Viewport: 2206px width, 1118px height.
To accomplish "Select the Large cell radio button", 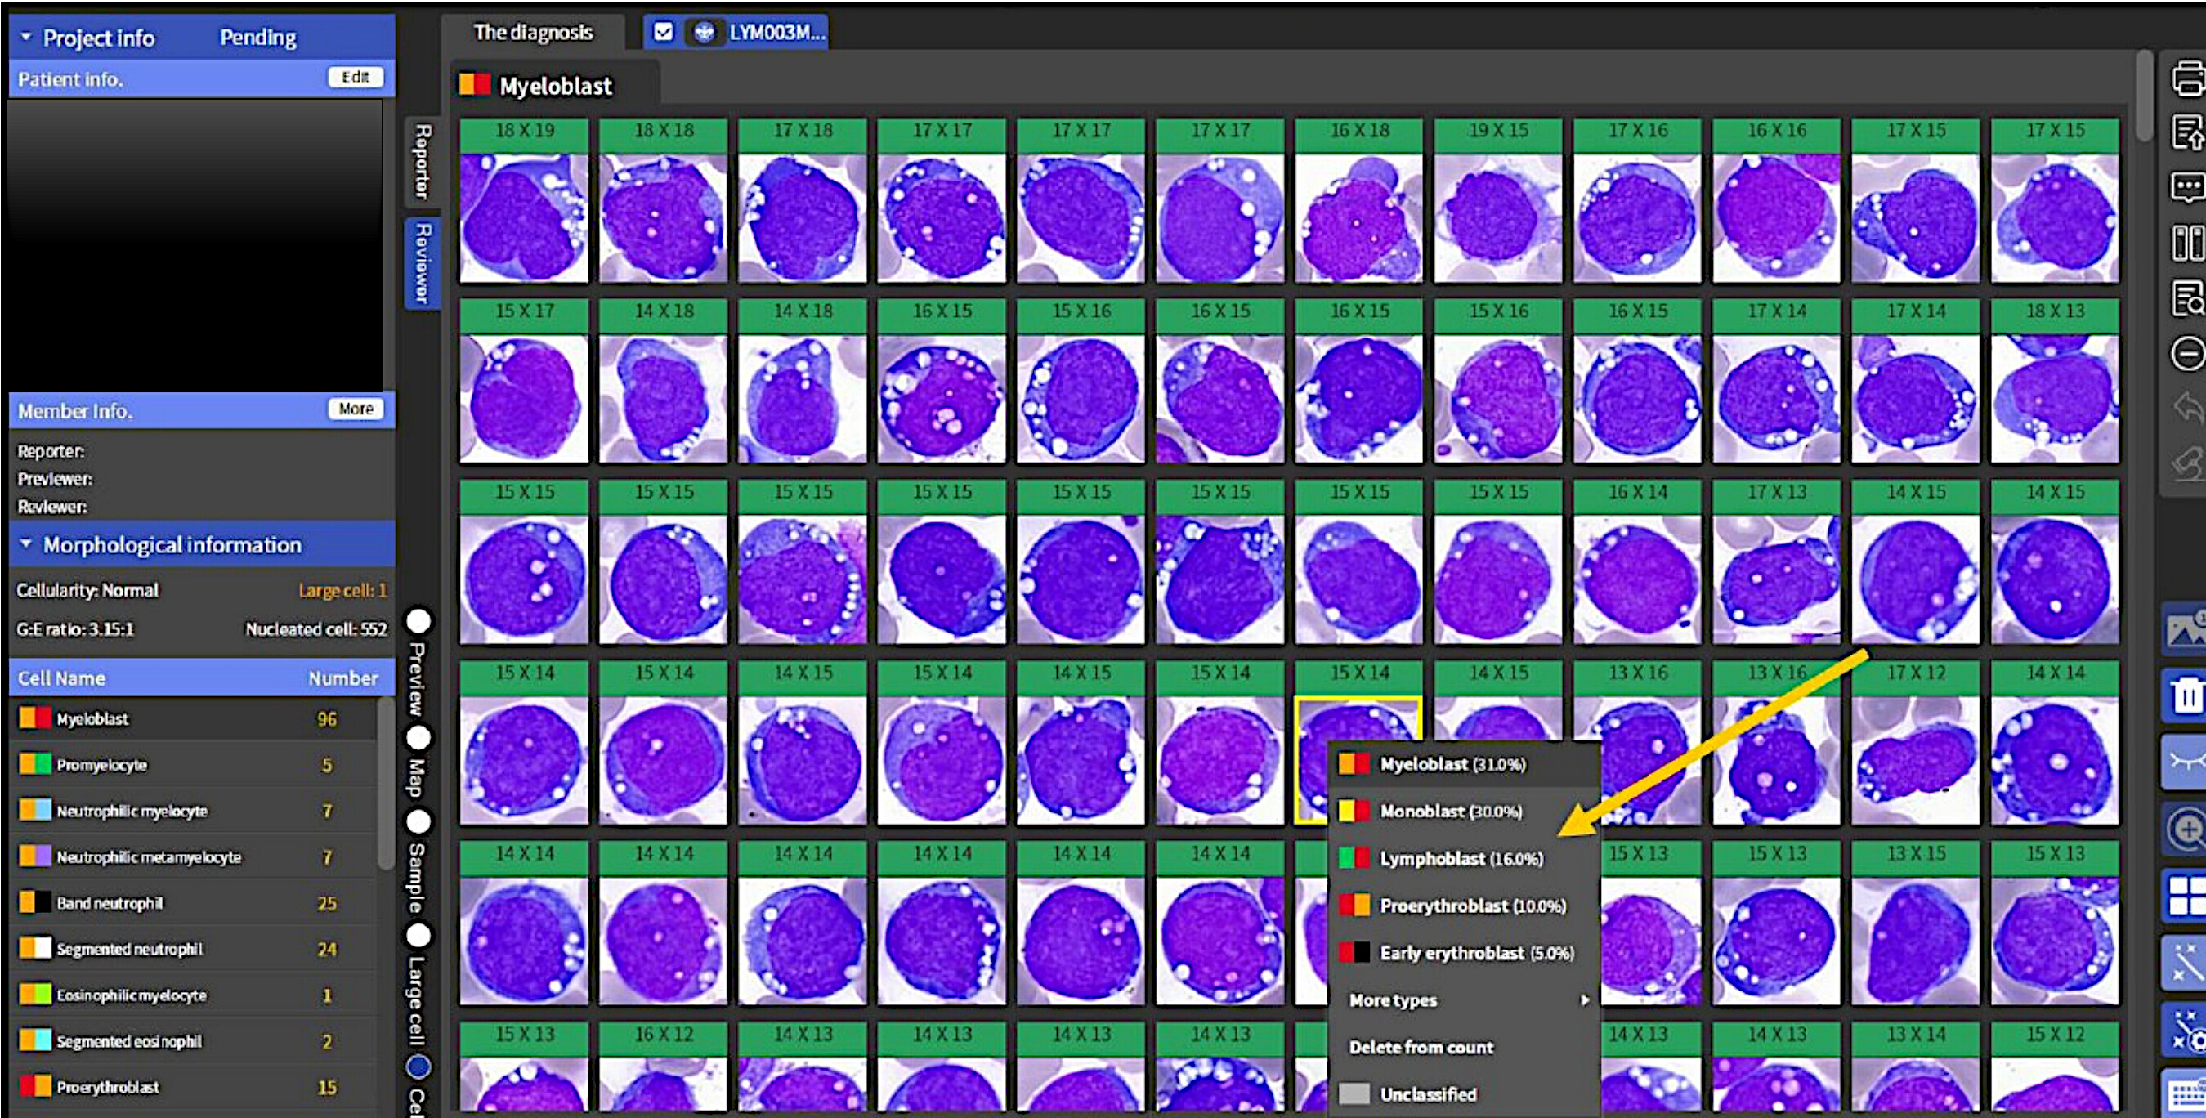I will [418, 935].
